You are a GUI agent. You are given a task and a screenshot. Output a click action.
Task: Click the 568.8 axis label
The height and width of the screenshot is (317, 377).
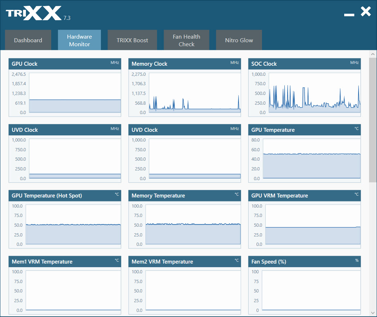pos(140,103)
